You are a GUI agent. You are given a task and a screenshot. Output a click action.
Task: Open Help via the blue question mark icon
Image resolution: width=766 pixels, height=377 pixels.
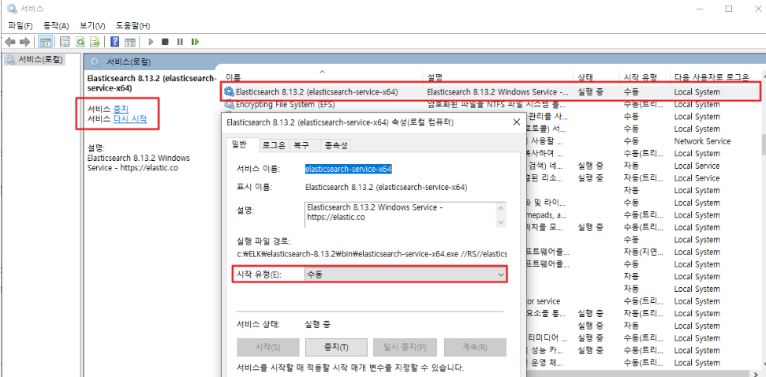pyautogui.click(x=115, y=42)
